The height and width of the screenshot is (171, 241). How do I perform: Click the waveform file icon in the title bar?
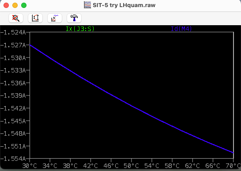click(87, 5)
